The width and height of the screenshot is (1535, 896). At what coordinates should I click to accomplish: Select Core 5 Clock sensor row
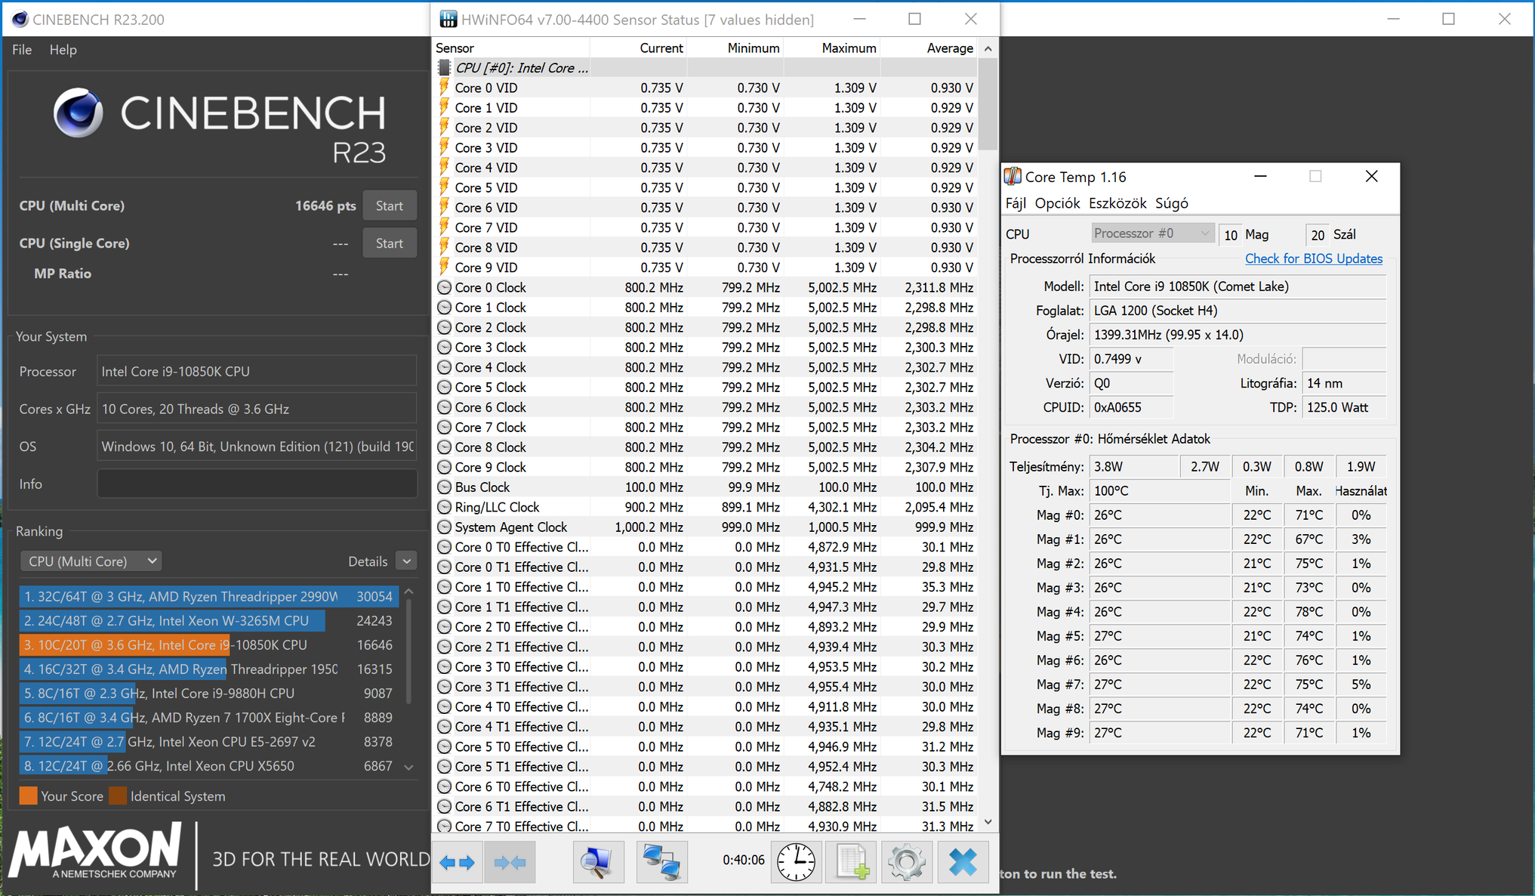(x=705, y=388)
